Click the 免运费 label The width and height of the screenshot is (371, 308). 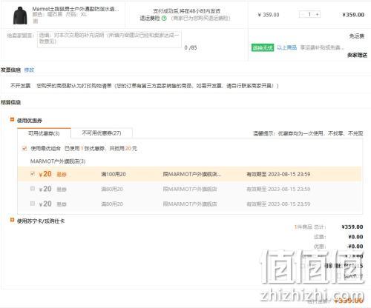[x=357, y=36]
